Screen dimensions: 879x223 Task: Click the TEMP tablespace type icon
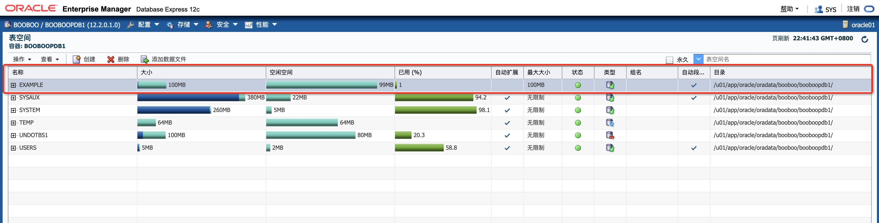click(x=610, y=123)
